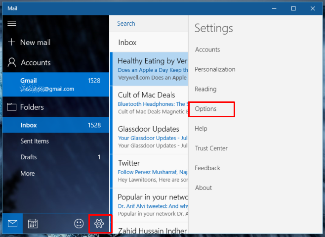Click the smiley feedback icon
This screenshot has height=237, width=325.
point(79,224)
